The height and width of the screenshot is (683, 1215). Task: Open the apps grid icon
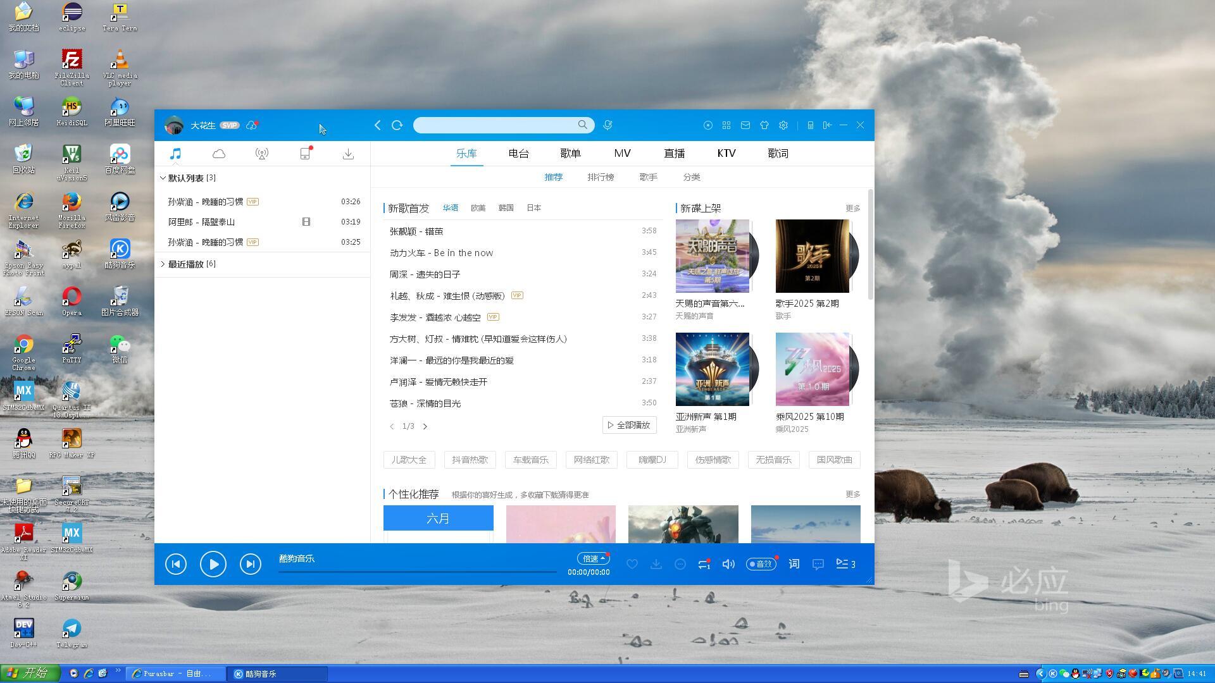coord(726,125)
